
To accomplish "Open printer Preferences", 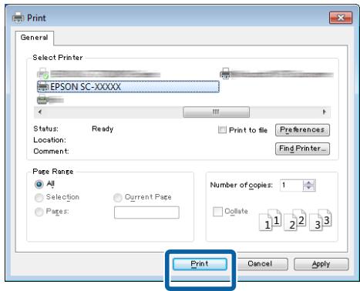I will tap(302, 130).
